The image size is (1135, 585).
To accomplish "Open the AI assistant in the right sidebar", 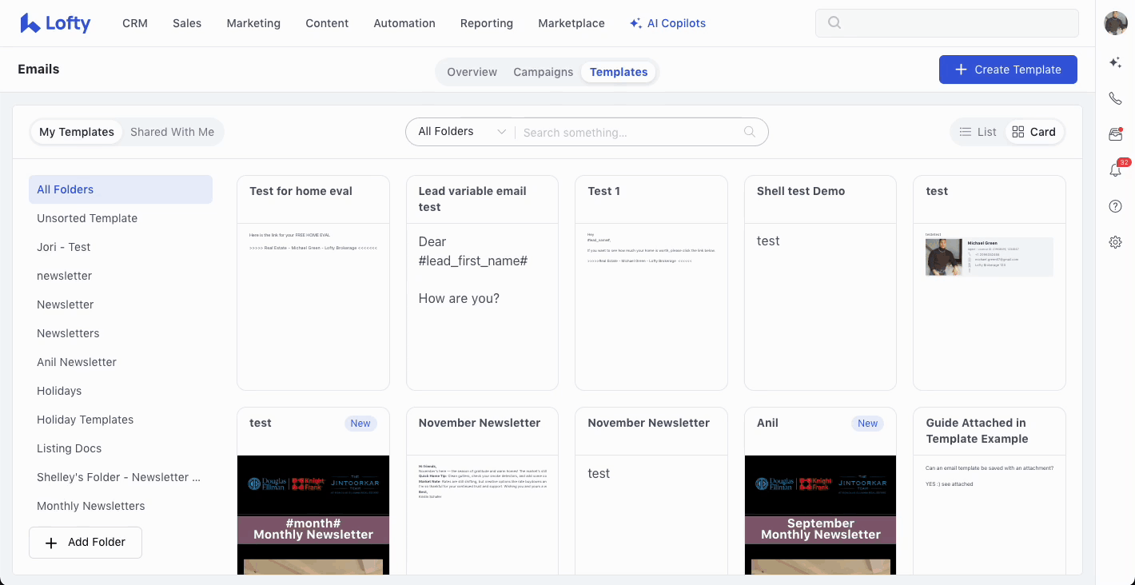I will (1116, 62).
